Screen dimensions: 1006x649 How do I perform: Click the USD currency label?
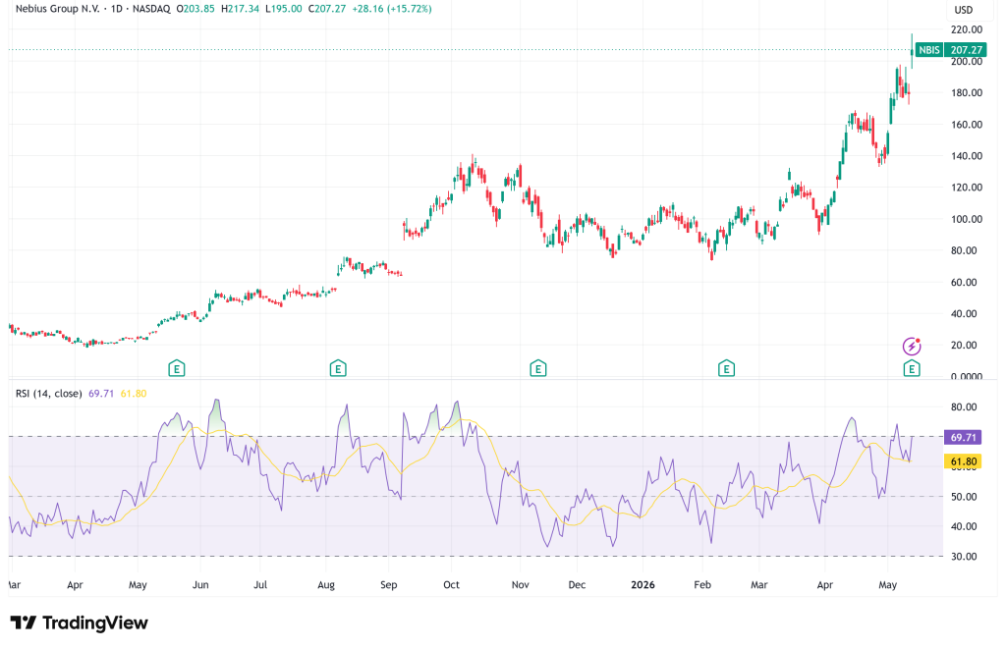[963, 10]
